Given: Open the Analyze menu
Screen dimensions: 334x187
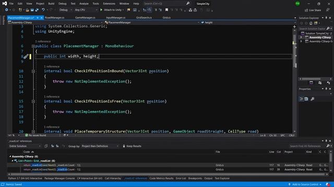Looking at the screenshot, I should [84, 4].
